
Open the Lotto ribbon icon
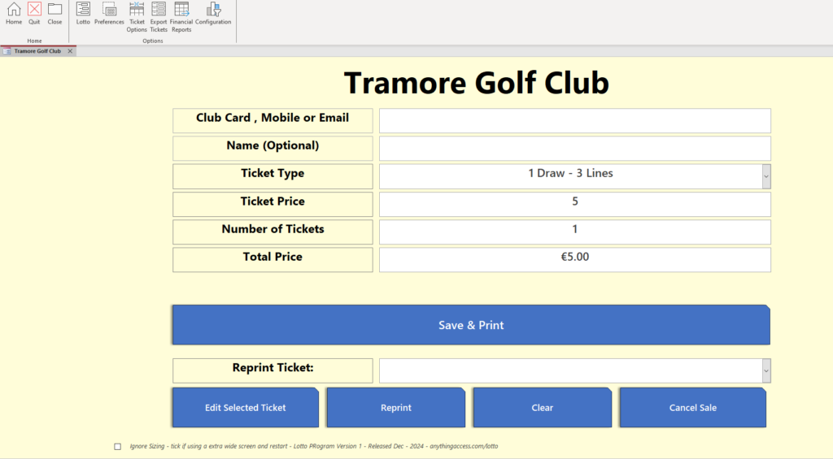click(83, 14)
